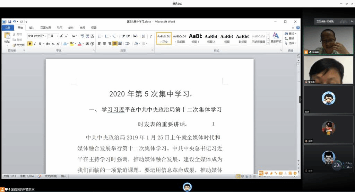Click the Save icon in quick access toolbar
The height and width of the screenshot is (192, 355).
[x=10, y=22]
